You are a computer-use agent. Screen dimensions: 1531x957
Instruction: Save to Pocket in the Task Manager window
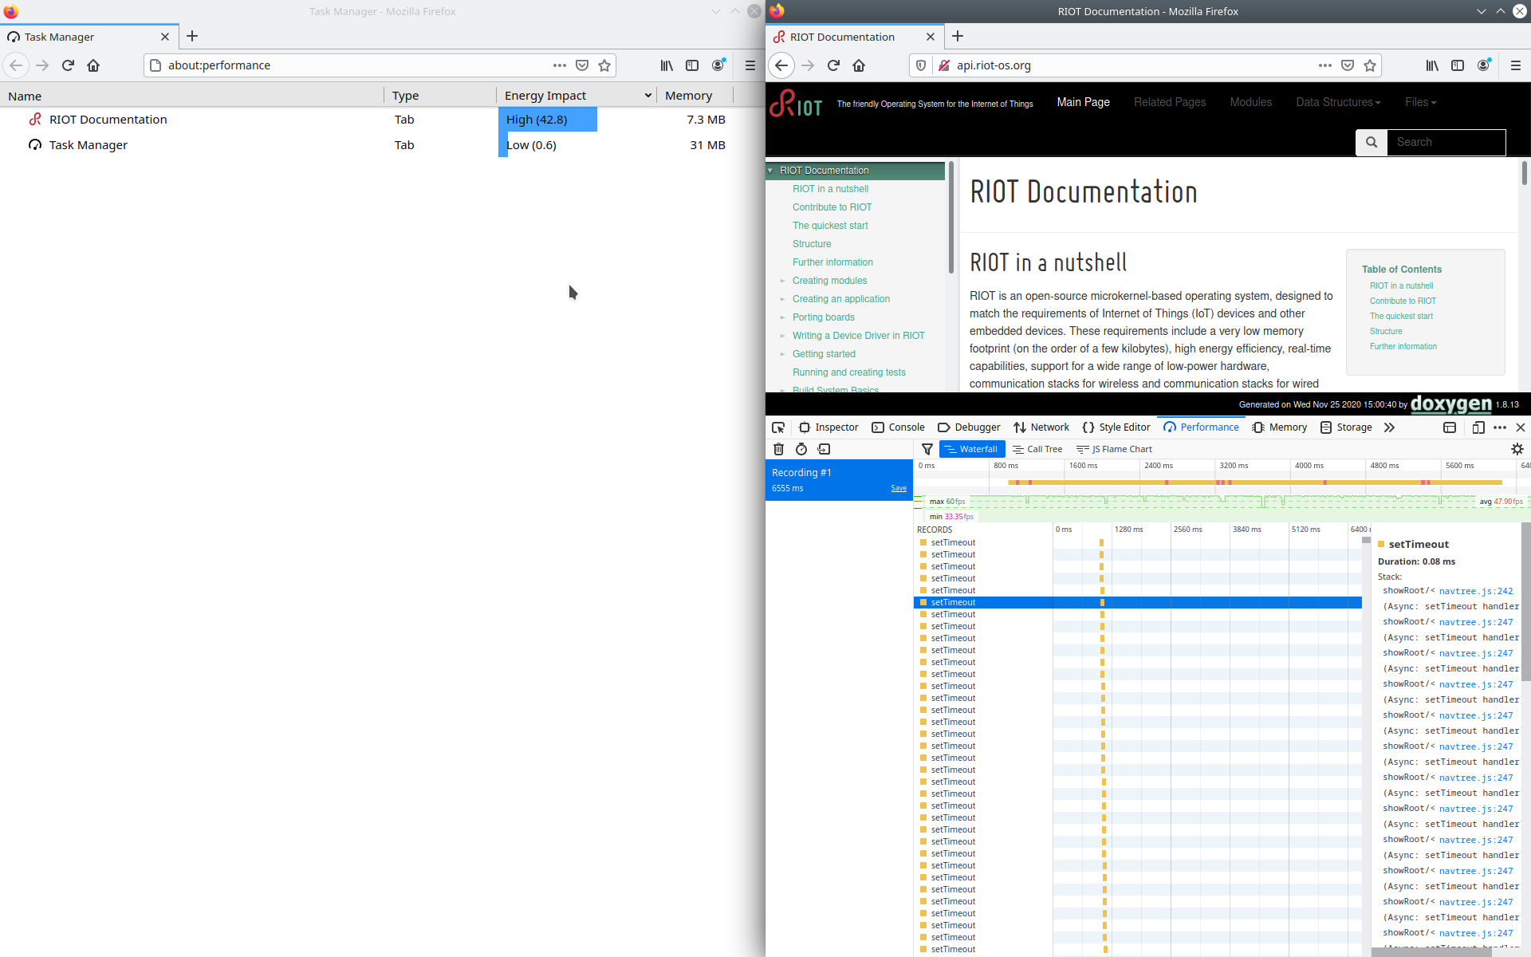582,65
